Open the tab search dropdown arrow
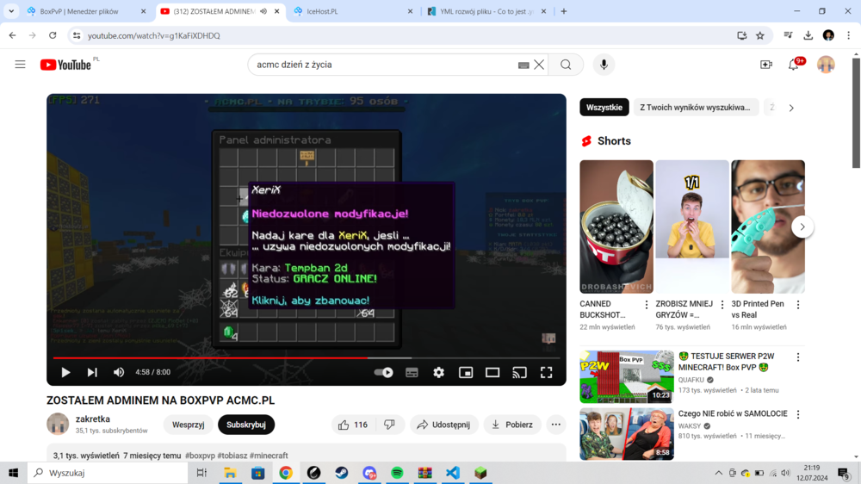The image size is (861, 484). click(11, 11)
